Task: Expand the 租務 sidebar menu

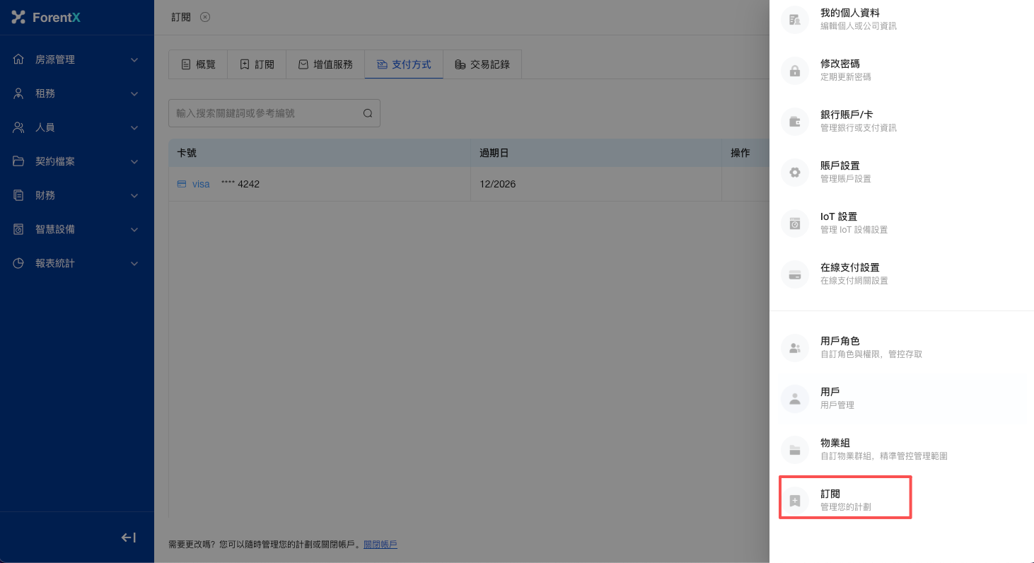Action: [x=76, y=93]
